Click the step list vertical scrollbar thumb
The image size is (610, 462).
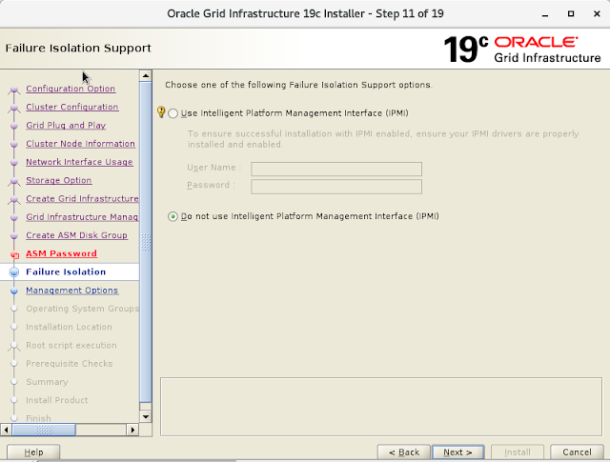coord(146,242)
